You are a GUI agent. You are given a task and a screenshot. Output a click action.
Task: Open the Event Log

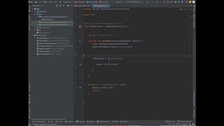[x=170, y=121]
